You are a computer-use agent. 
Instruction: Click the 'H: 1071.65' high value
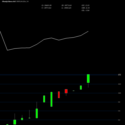coord(66,5)
